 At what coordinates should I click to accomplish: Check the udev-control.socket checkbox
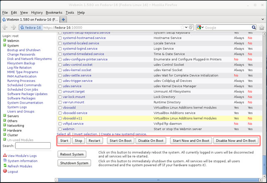(60, 65)
